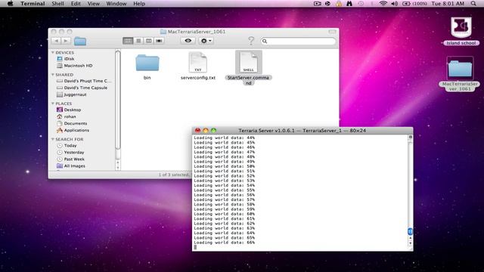Select Yesterday search in sidebar
Viewport: 484px width, 272px height.
pyautogui.click(x=70, y=153)
